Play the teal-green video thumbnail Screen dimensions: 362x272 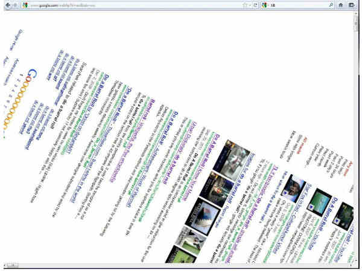click(x=319, y=202)
